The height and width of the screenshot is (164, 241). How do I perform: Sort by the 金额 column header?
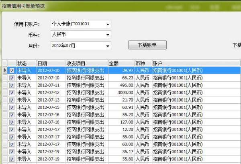[x=121, y=64]
